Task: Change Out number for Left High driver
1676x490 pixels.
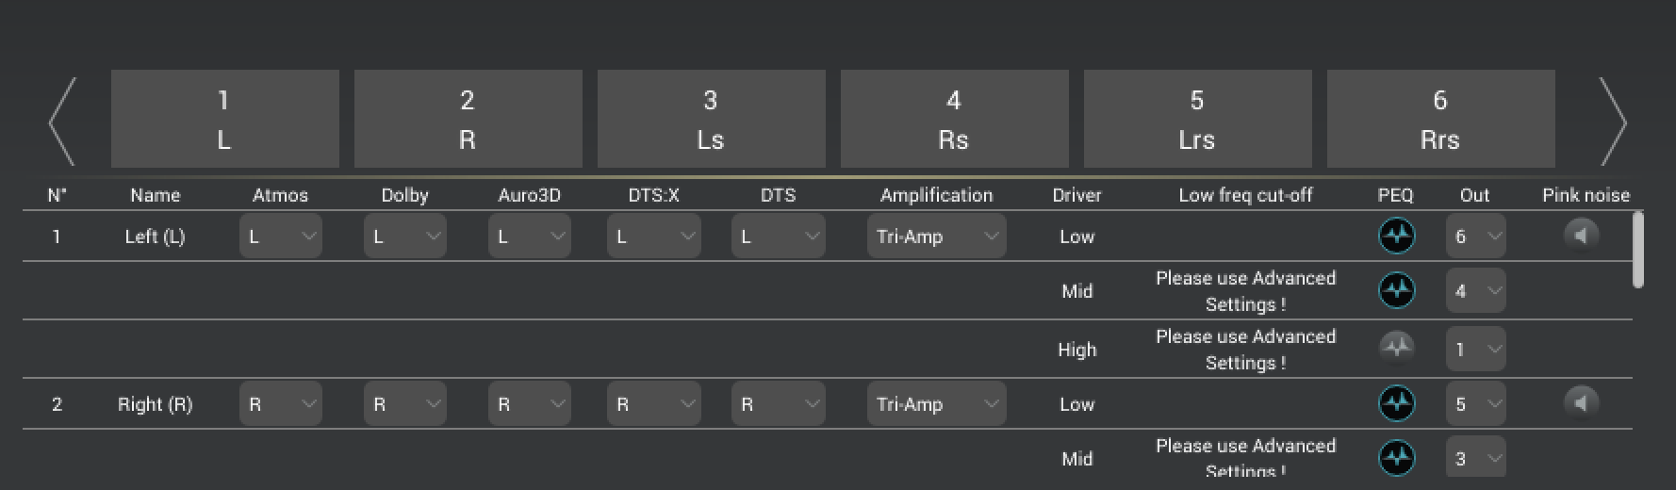Action: (1475, 350)
